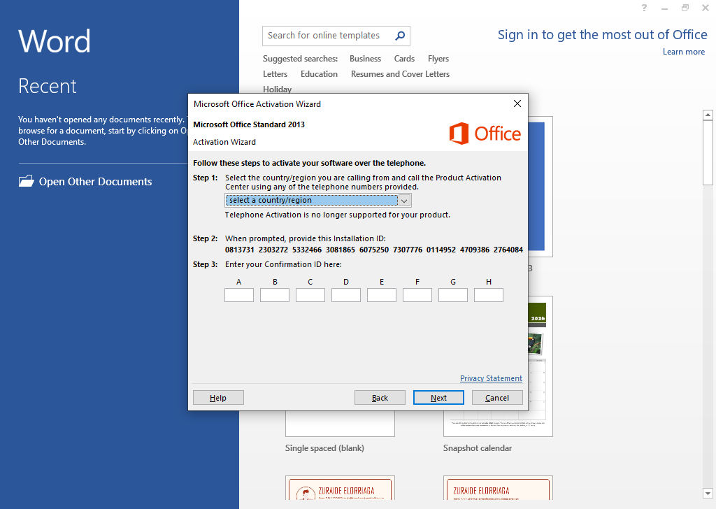Click the open folder icon in Word sidebar
The height and width of the screenshot is (509, 716).
(26, 181)
